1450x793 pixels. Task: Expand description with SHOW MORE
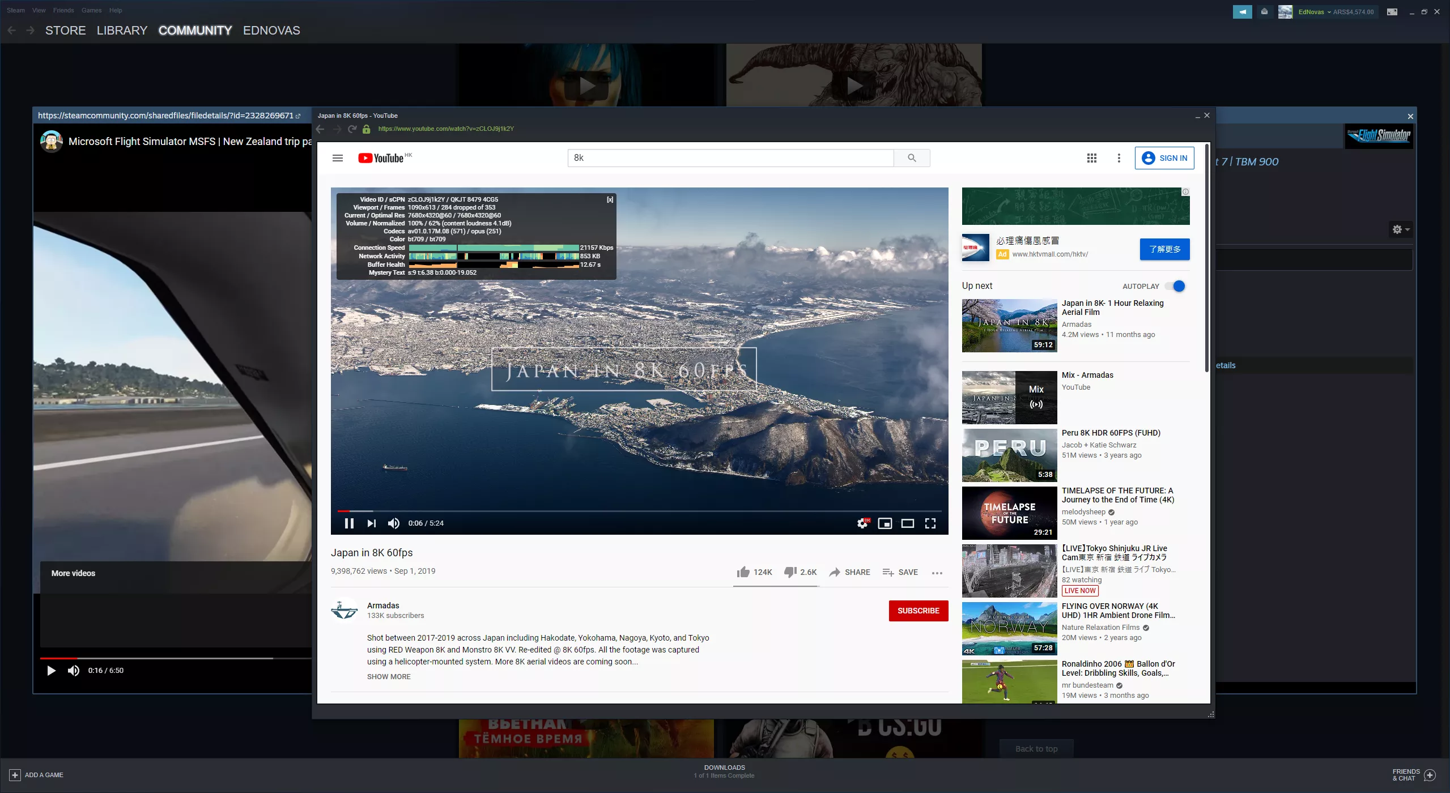(389, 677)
